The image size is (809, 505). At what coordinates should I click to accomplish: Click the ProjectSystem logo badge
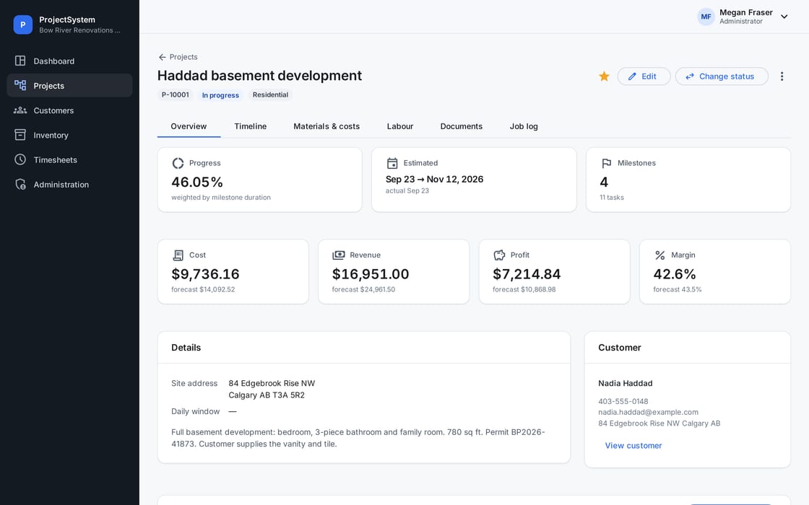coord(22,25)
